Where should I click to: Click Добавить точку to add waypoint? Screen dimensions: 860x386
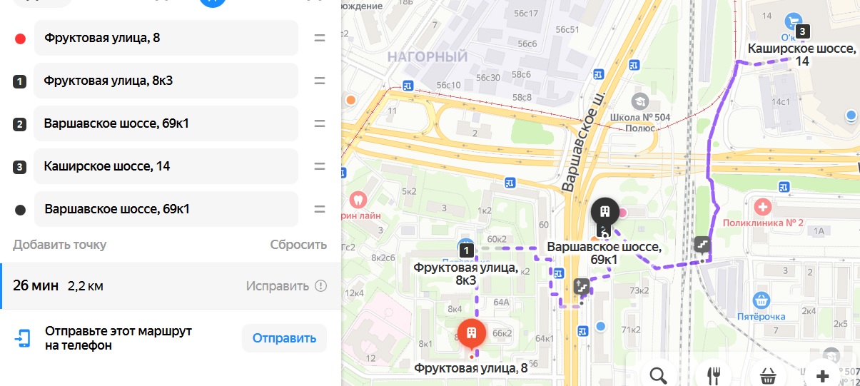(x=59, y=245)
